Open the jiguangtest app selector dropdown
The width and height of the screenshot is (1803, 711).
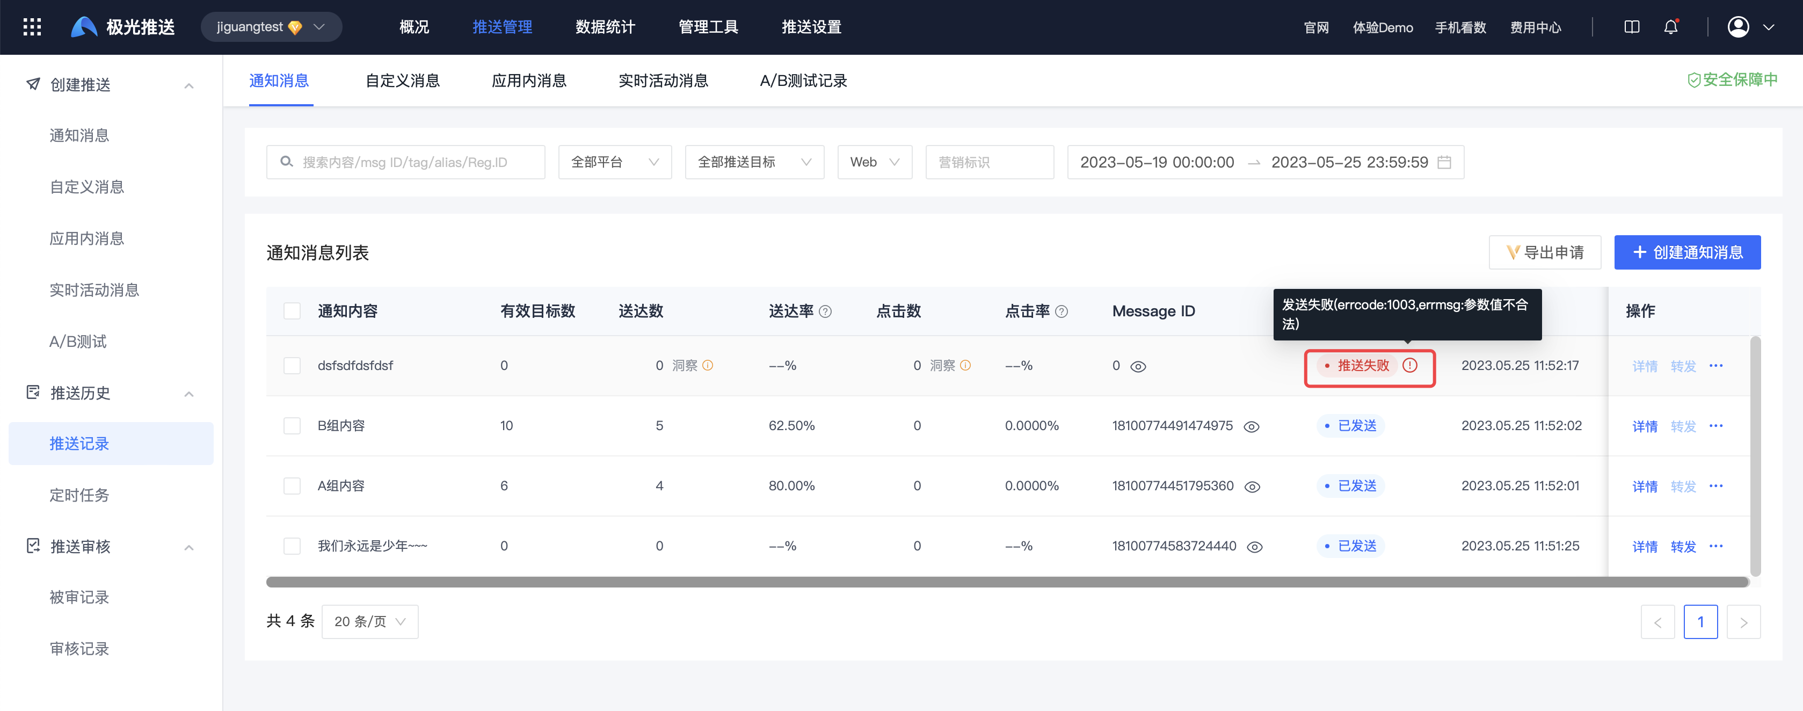tap(272, 27)
